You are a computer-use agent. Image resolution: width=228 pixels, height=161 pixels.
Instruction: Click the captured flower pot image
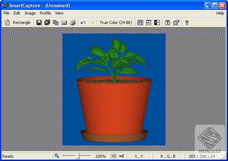pos(114,89)
